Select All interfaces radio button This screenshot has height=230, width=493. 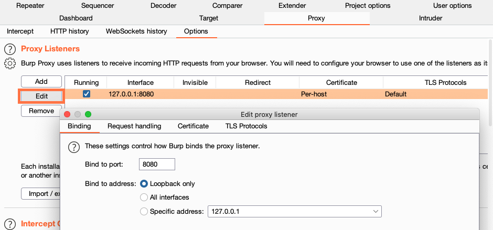(144, 198)
